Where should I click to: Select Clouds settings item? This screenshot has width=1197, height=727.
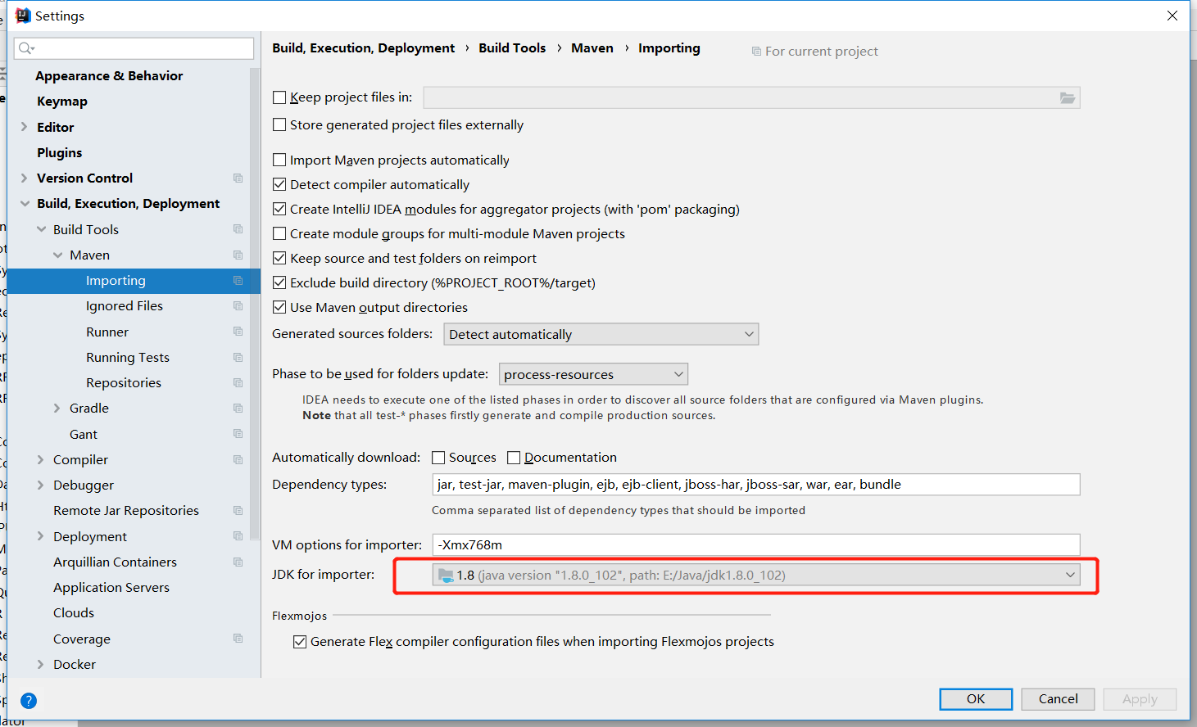74,612
